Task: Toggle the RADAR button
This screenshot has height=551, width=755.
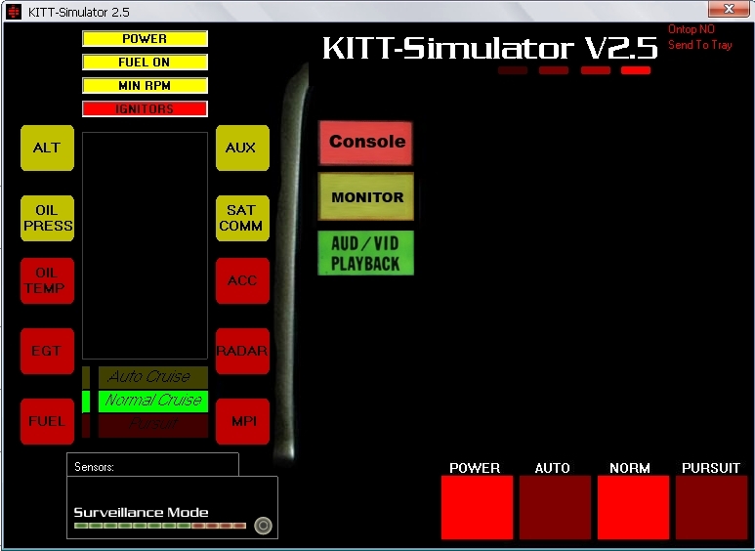Action: tap(242, 351)
